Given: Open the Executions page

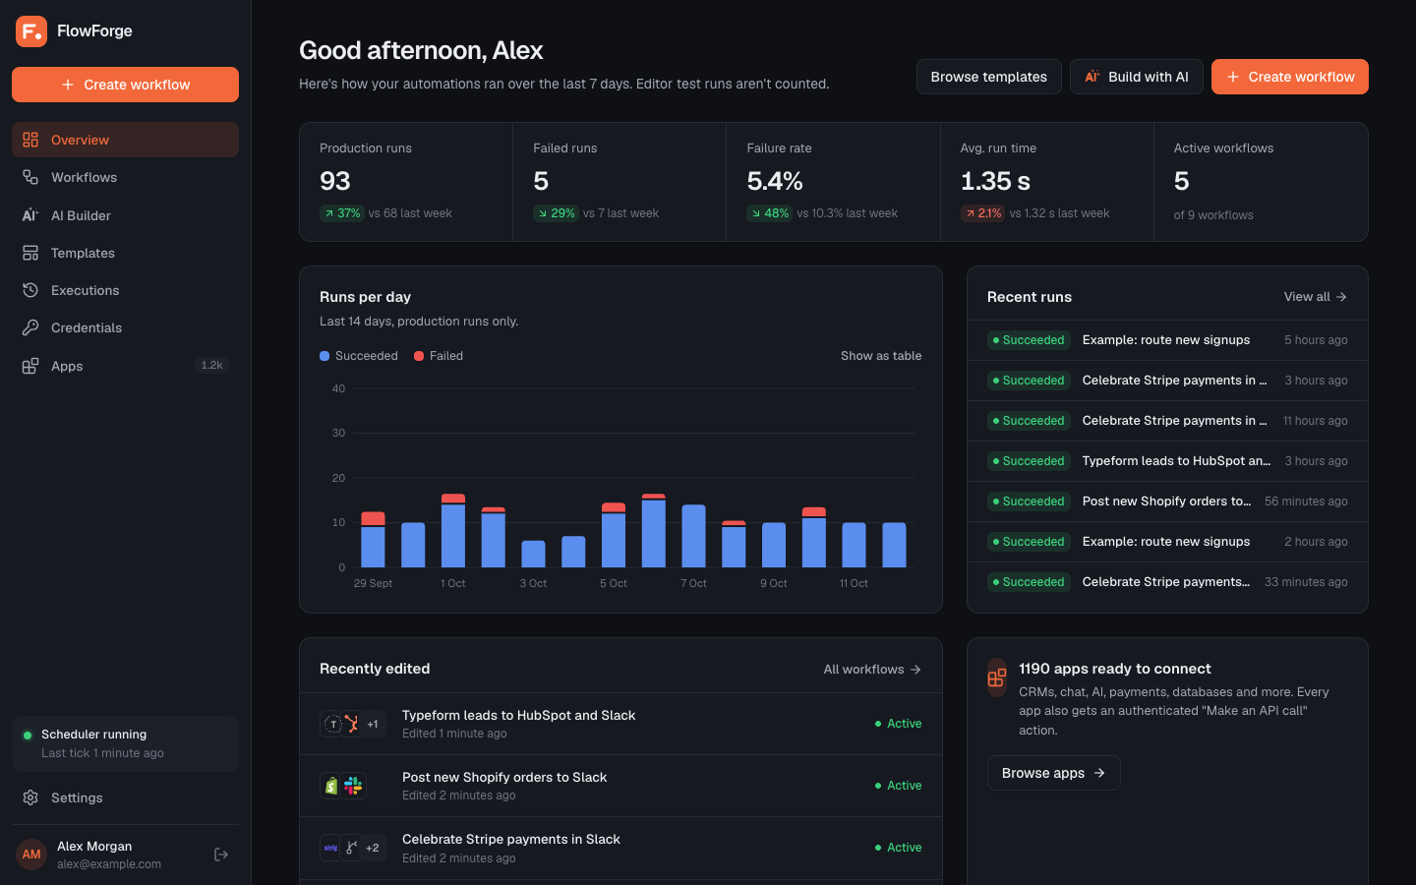Looking at the screenshot, I should [125, 290].
